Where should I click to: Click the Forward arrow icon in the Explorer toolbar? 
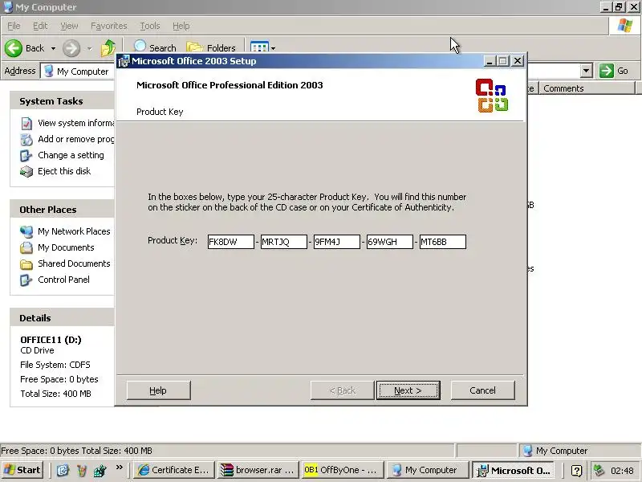[x=71, y=48]
